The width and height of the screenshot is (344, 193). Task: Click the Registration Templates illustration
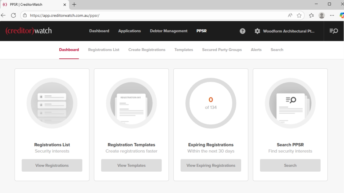(131, 103)
